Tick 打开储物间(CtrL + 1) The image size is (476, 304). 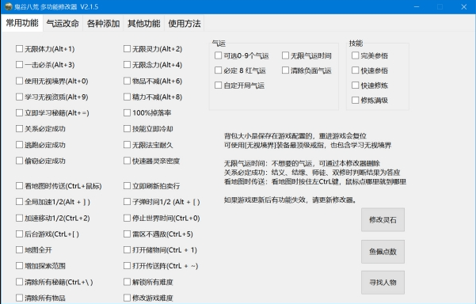point(128,249)
